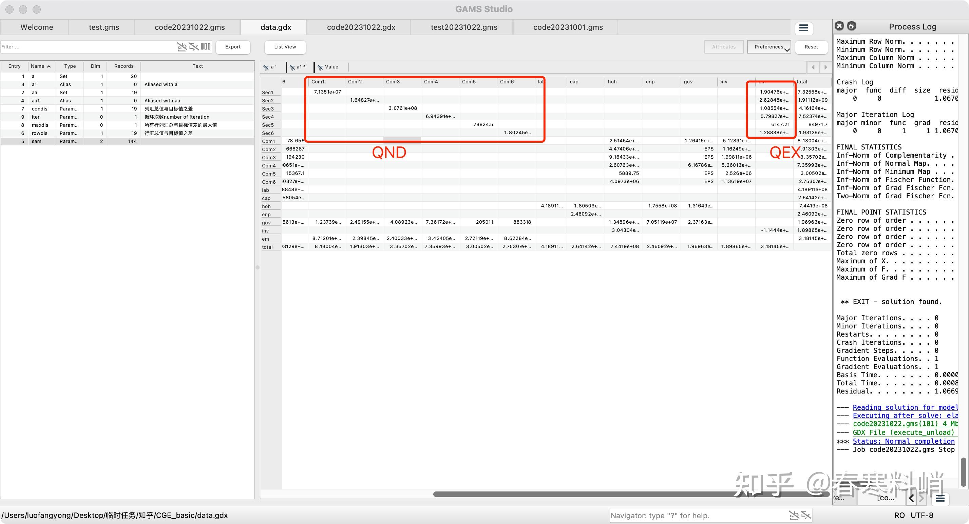Close the Process Log panel
This screenshot has height=524, width=969.
tap(839, 26)
